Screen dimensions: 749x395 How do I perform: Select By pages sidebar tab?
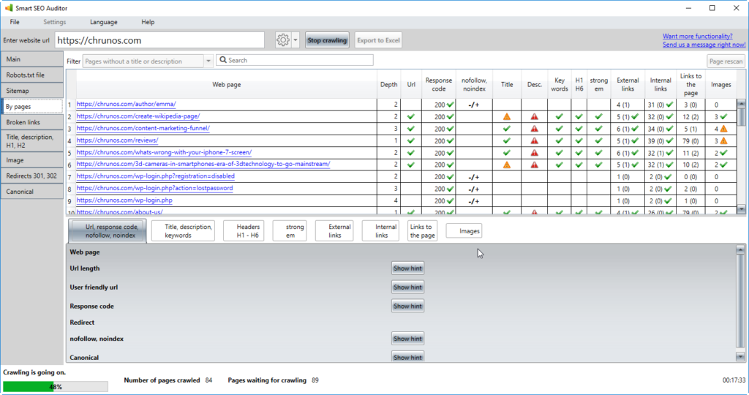pyautogui.click(x=31, y=107)
